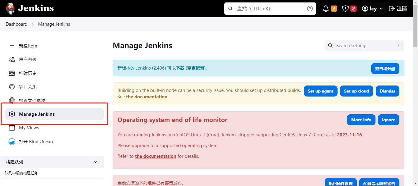Image resolution: width=418 pixels, height=186 pixels.
Task: Click the Blue Ocean icon
Action: (x=12, y=142)
